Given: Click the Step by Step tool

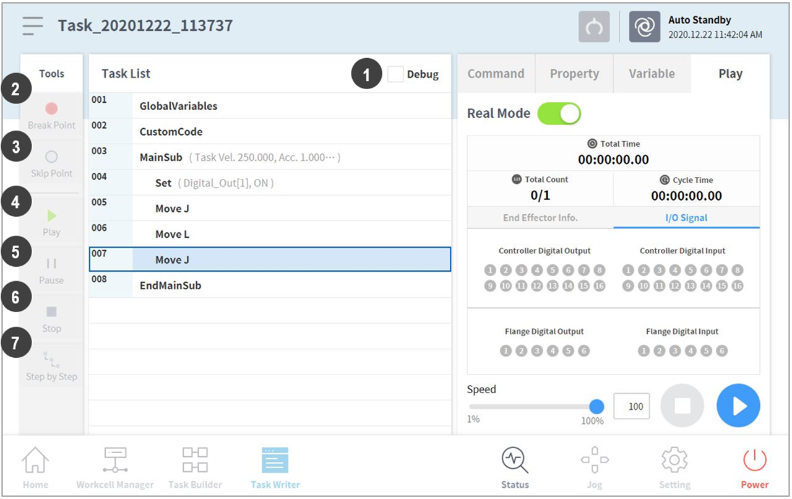Looking at the screenshot, I should (x=51, y=360).
